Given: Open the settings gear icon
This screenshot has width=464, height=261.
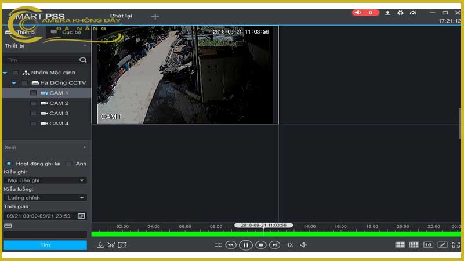Looking at the screenshot, I should [400, 13].
